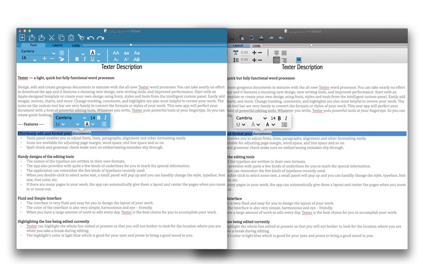The width and height of the screenshot is (423, 264).
Task: Decrease font size with the minus button
Action: coord(51,59)
